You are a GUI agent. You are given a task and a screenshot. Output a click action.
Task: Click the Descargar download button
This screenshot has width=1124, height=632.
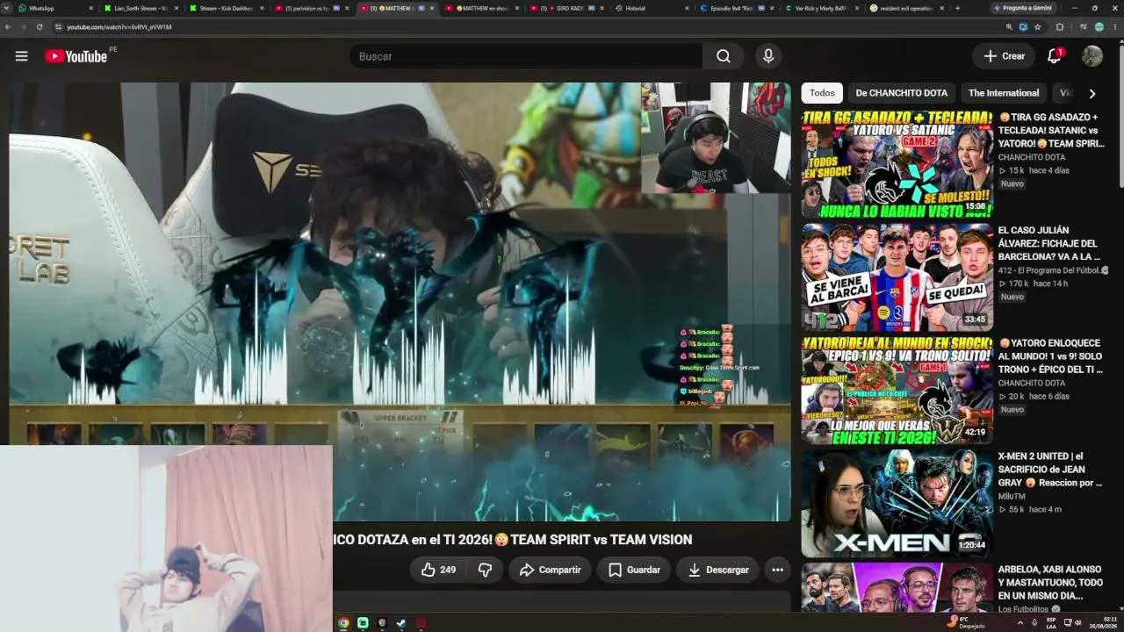tap(717, 570)
